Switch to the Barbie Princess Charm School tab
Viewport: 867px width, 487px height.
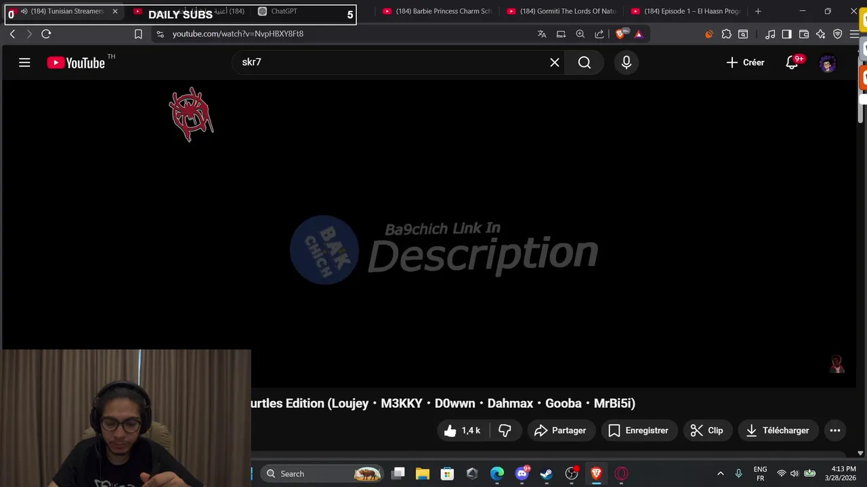438,11
